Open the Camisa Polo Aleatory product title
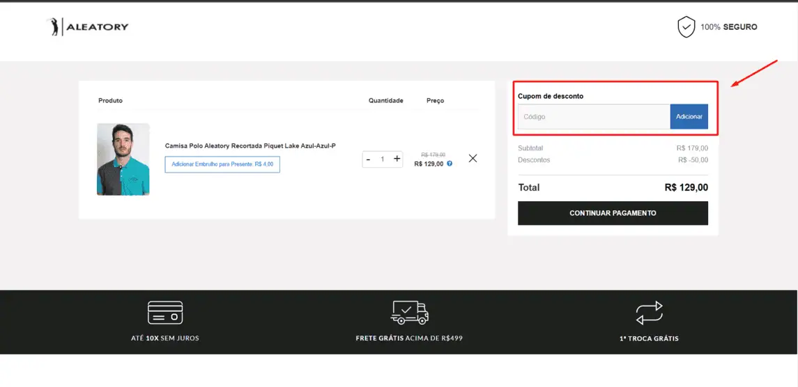This screenshot has width=798, height=387. [x=250, y=146]
